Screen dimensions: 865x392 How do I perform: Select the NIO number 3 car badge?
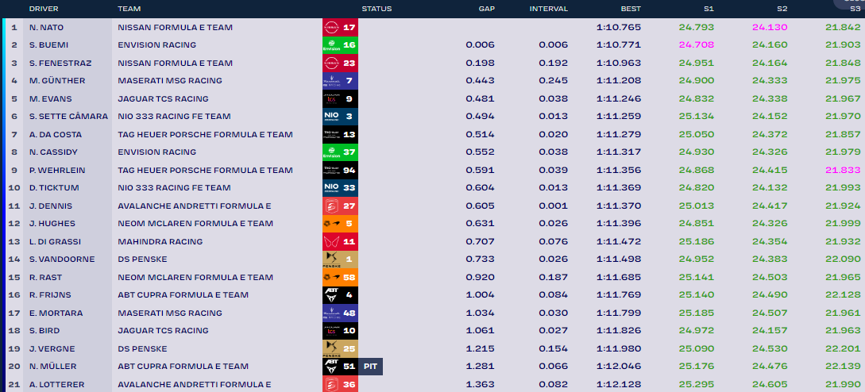340,117
